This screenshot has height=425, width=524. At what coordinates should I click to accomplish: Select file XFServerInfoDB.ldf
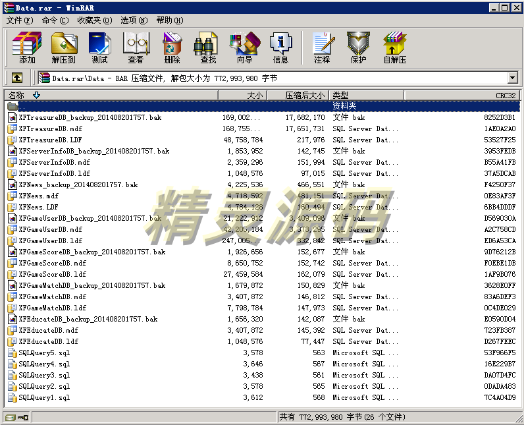(54, 173)
